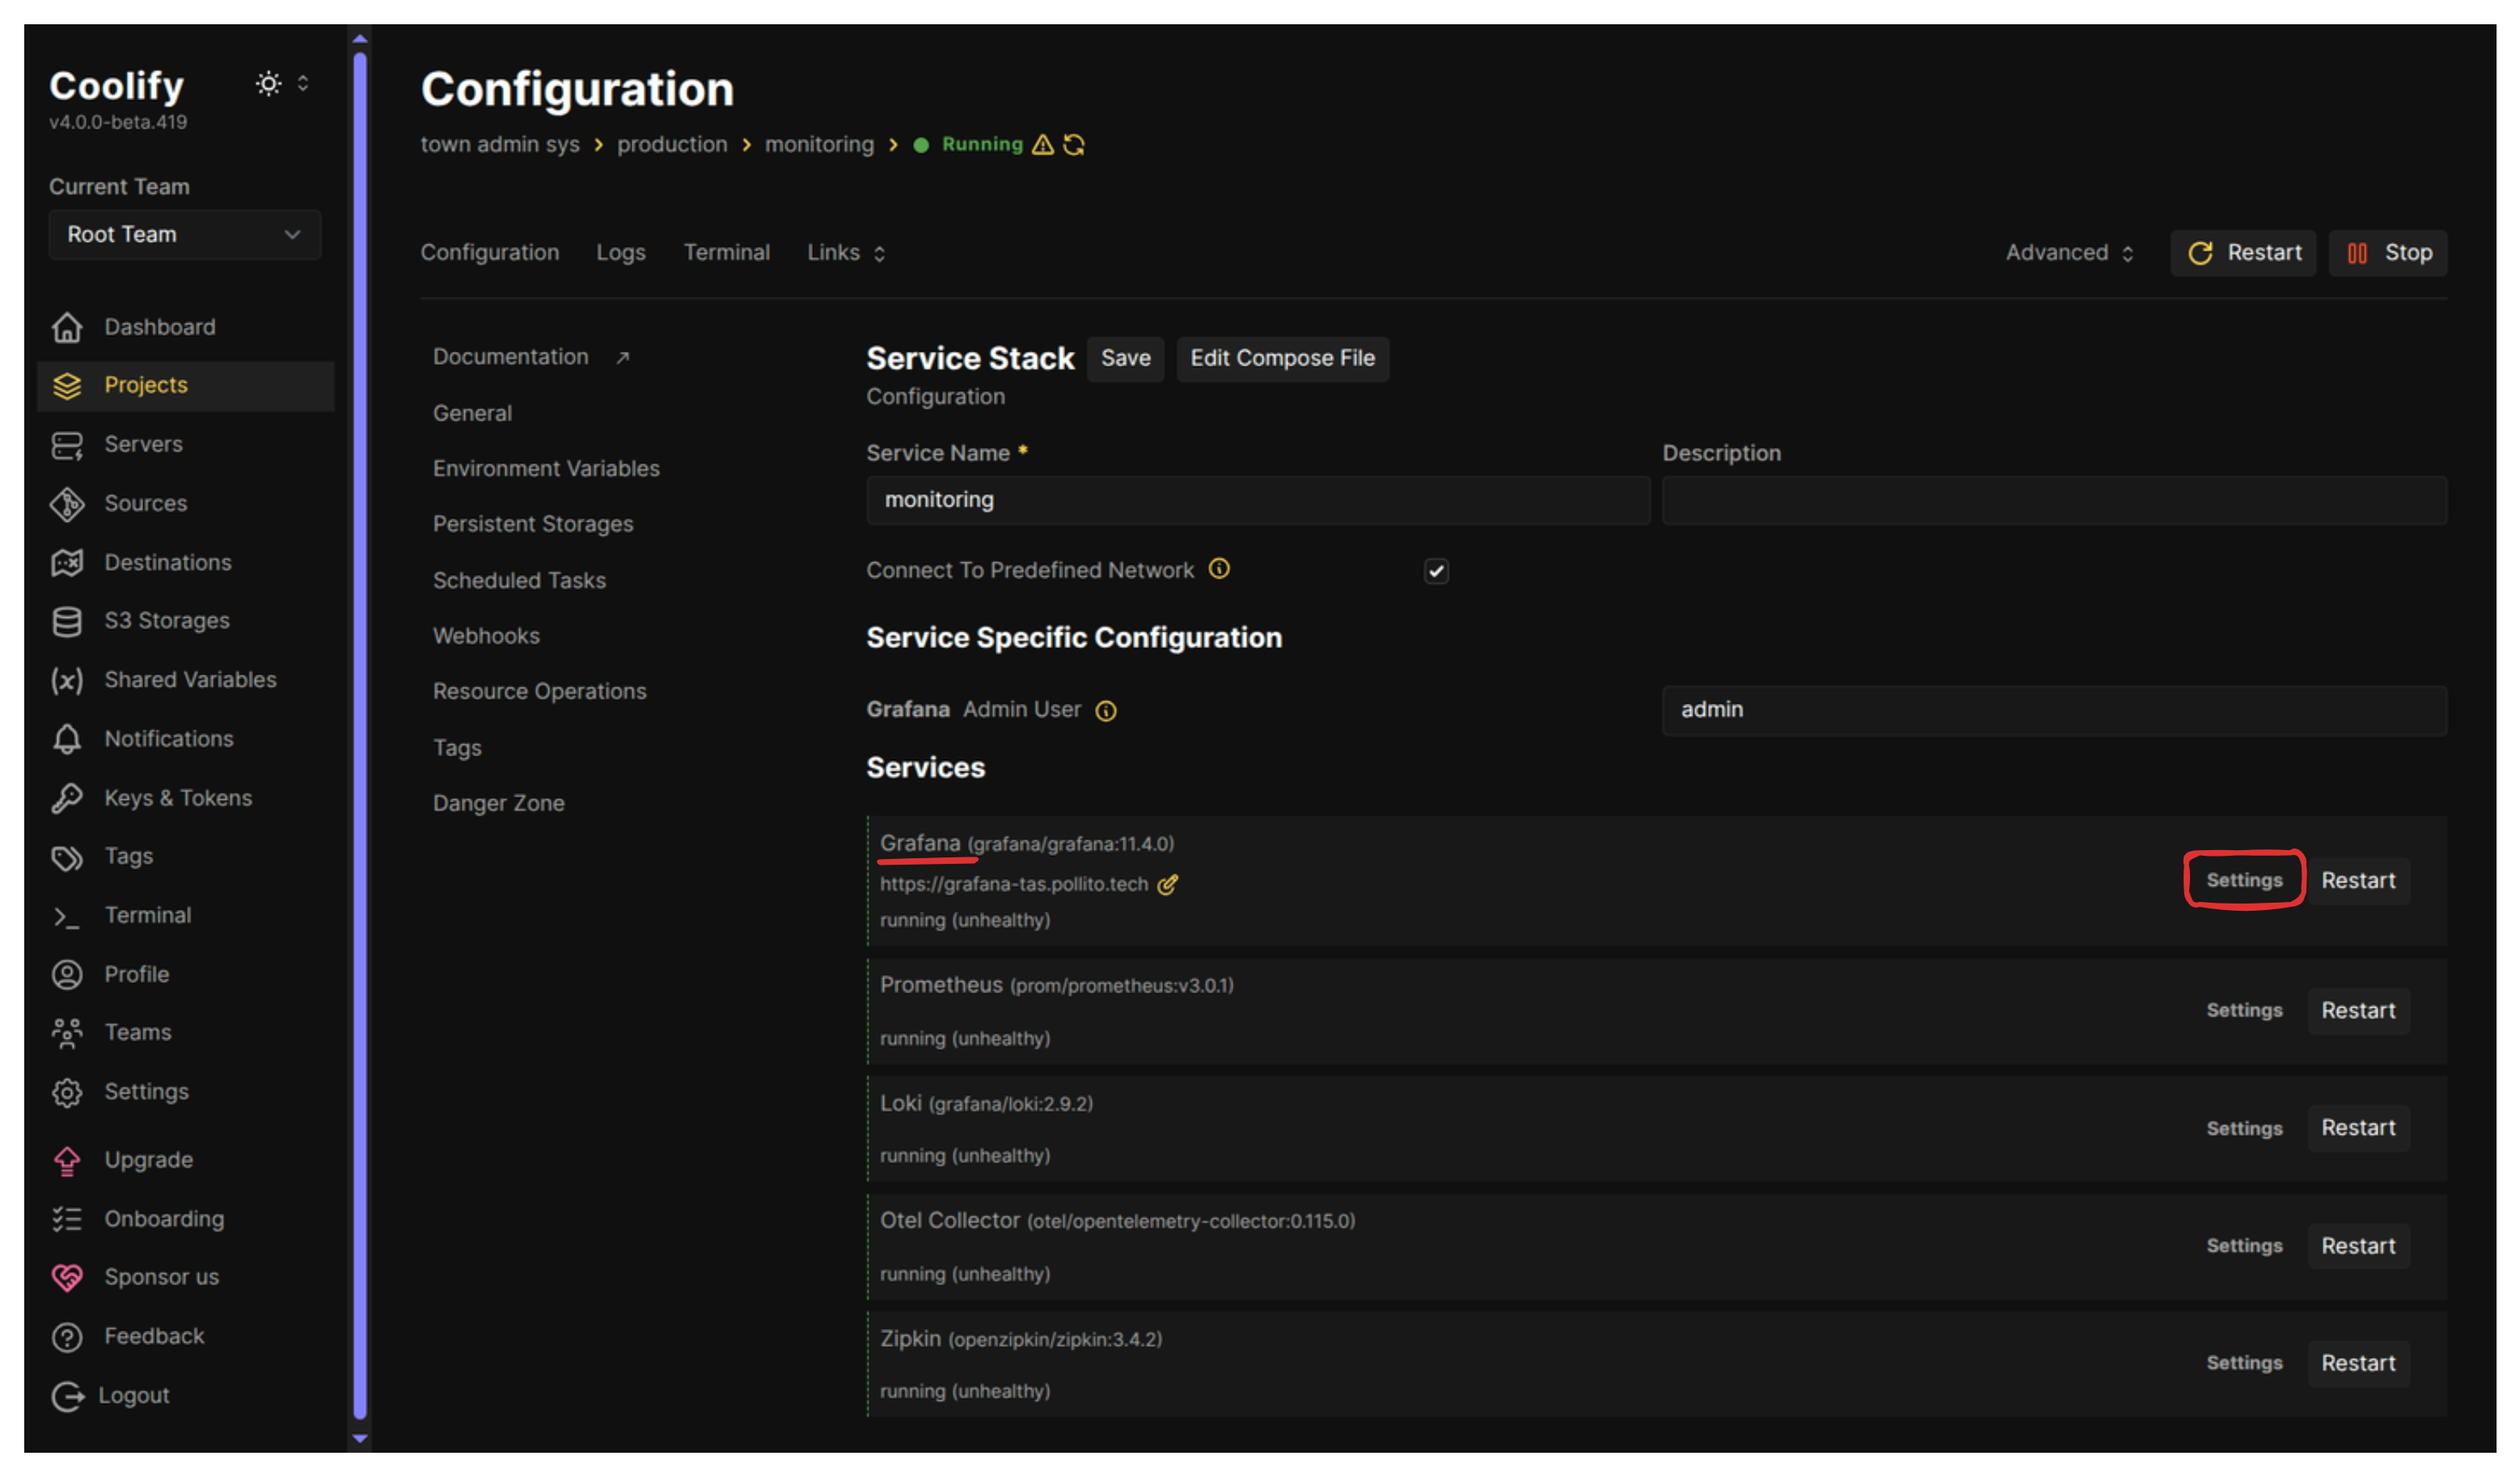Click the Shared Variables icon
The image size is (2520, 1477).
point(67,679)
